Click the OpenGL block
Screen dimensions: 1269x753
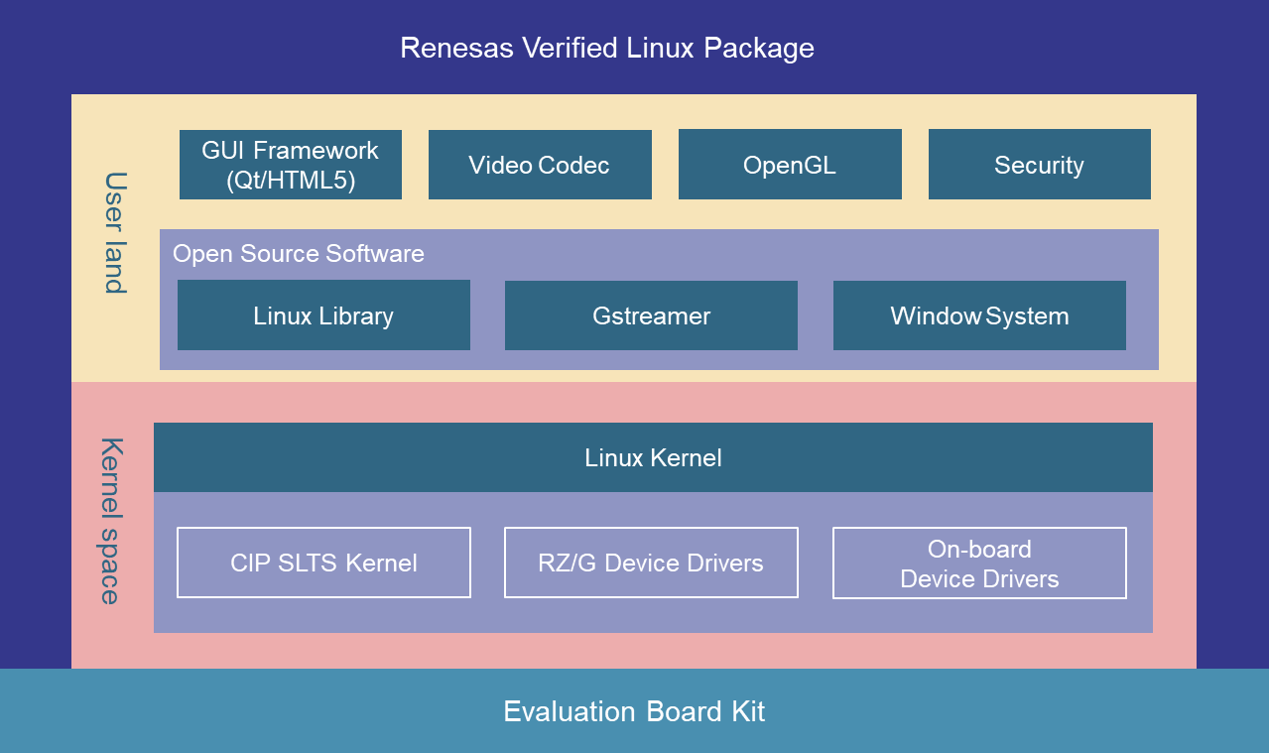pos(790,165)
